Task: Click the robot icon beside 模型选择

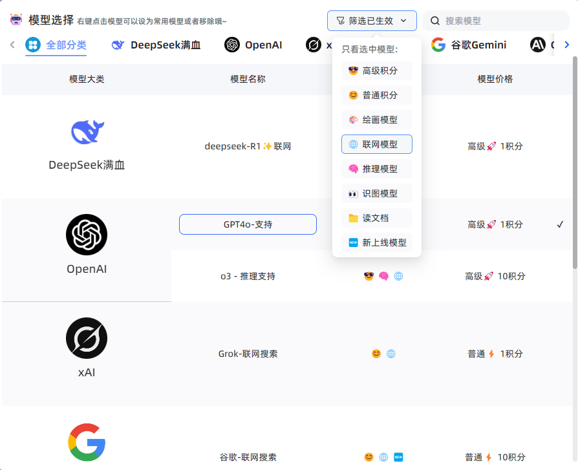Action: coord(16,19)
